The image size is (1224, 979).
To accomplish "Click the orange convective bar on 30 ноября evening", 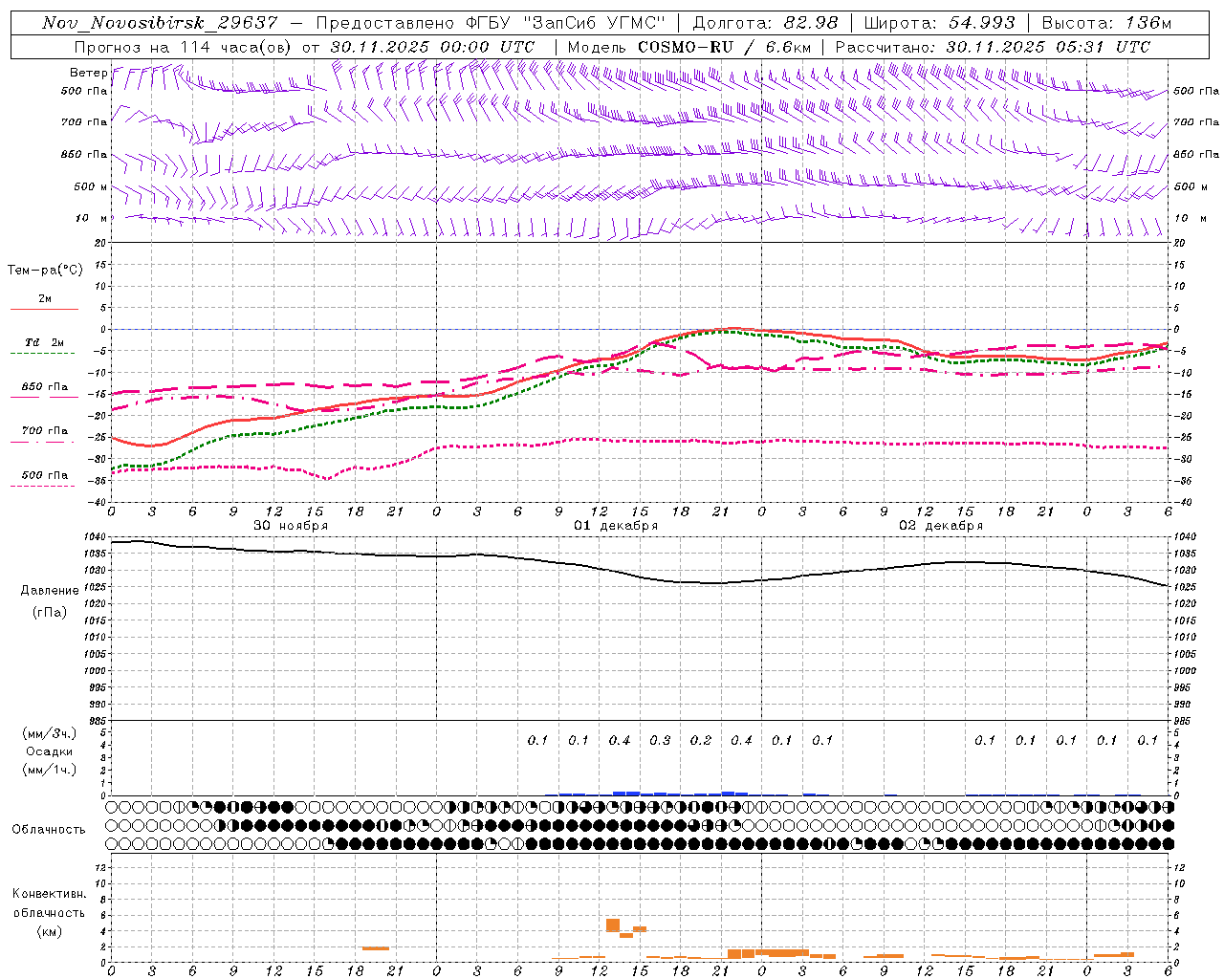I will (x=376, y=948).
